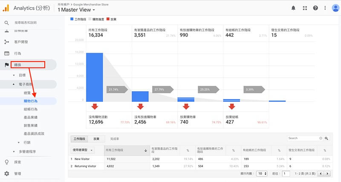Click the 27.79% progression arrow
The image size is (341, 182).
coord(163,90)
